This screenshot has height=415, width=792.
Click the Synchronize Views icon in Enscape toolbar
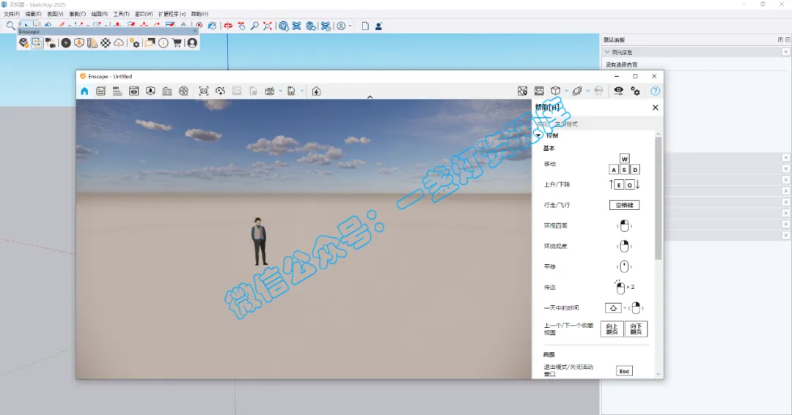click(x=51, y=43)
